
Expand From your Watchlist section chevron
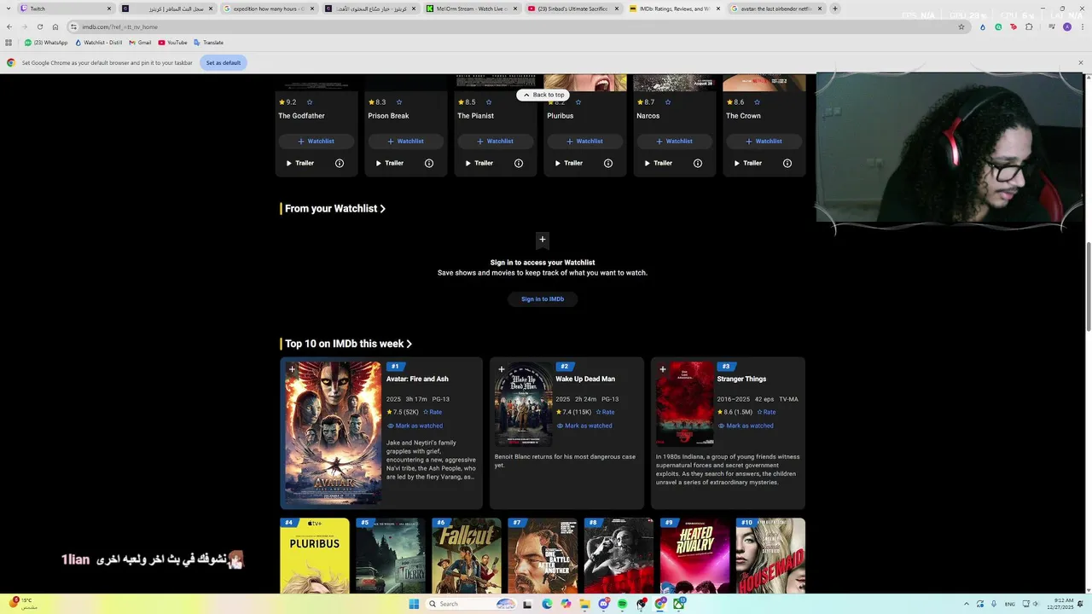tap(383, 208)
